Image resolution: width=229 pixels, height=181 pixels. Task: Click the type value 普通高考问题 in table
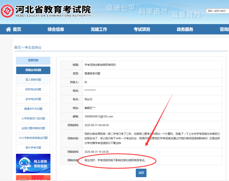point(92,74)
